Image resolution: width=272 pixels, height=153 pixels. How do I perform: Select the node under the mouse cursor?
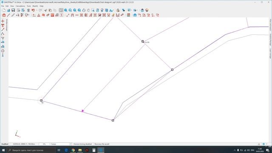(41, 100)
